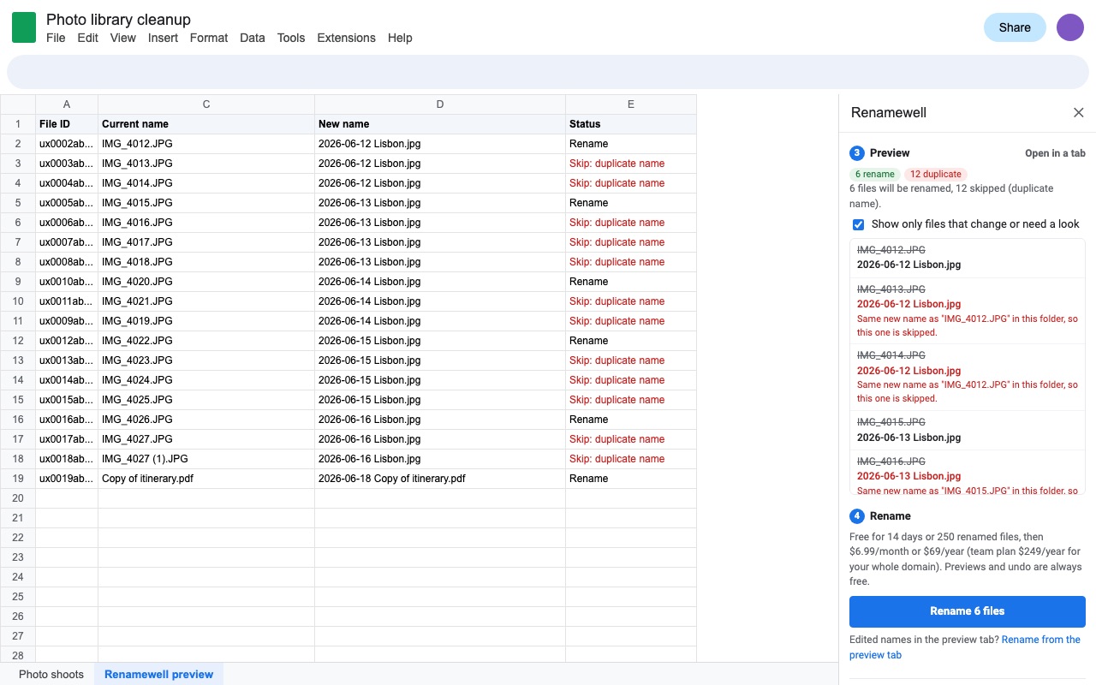Open the View menu
The width and height of the screenshot is (1096, 685).
coord(123,38)
